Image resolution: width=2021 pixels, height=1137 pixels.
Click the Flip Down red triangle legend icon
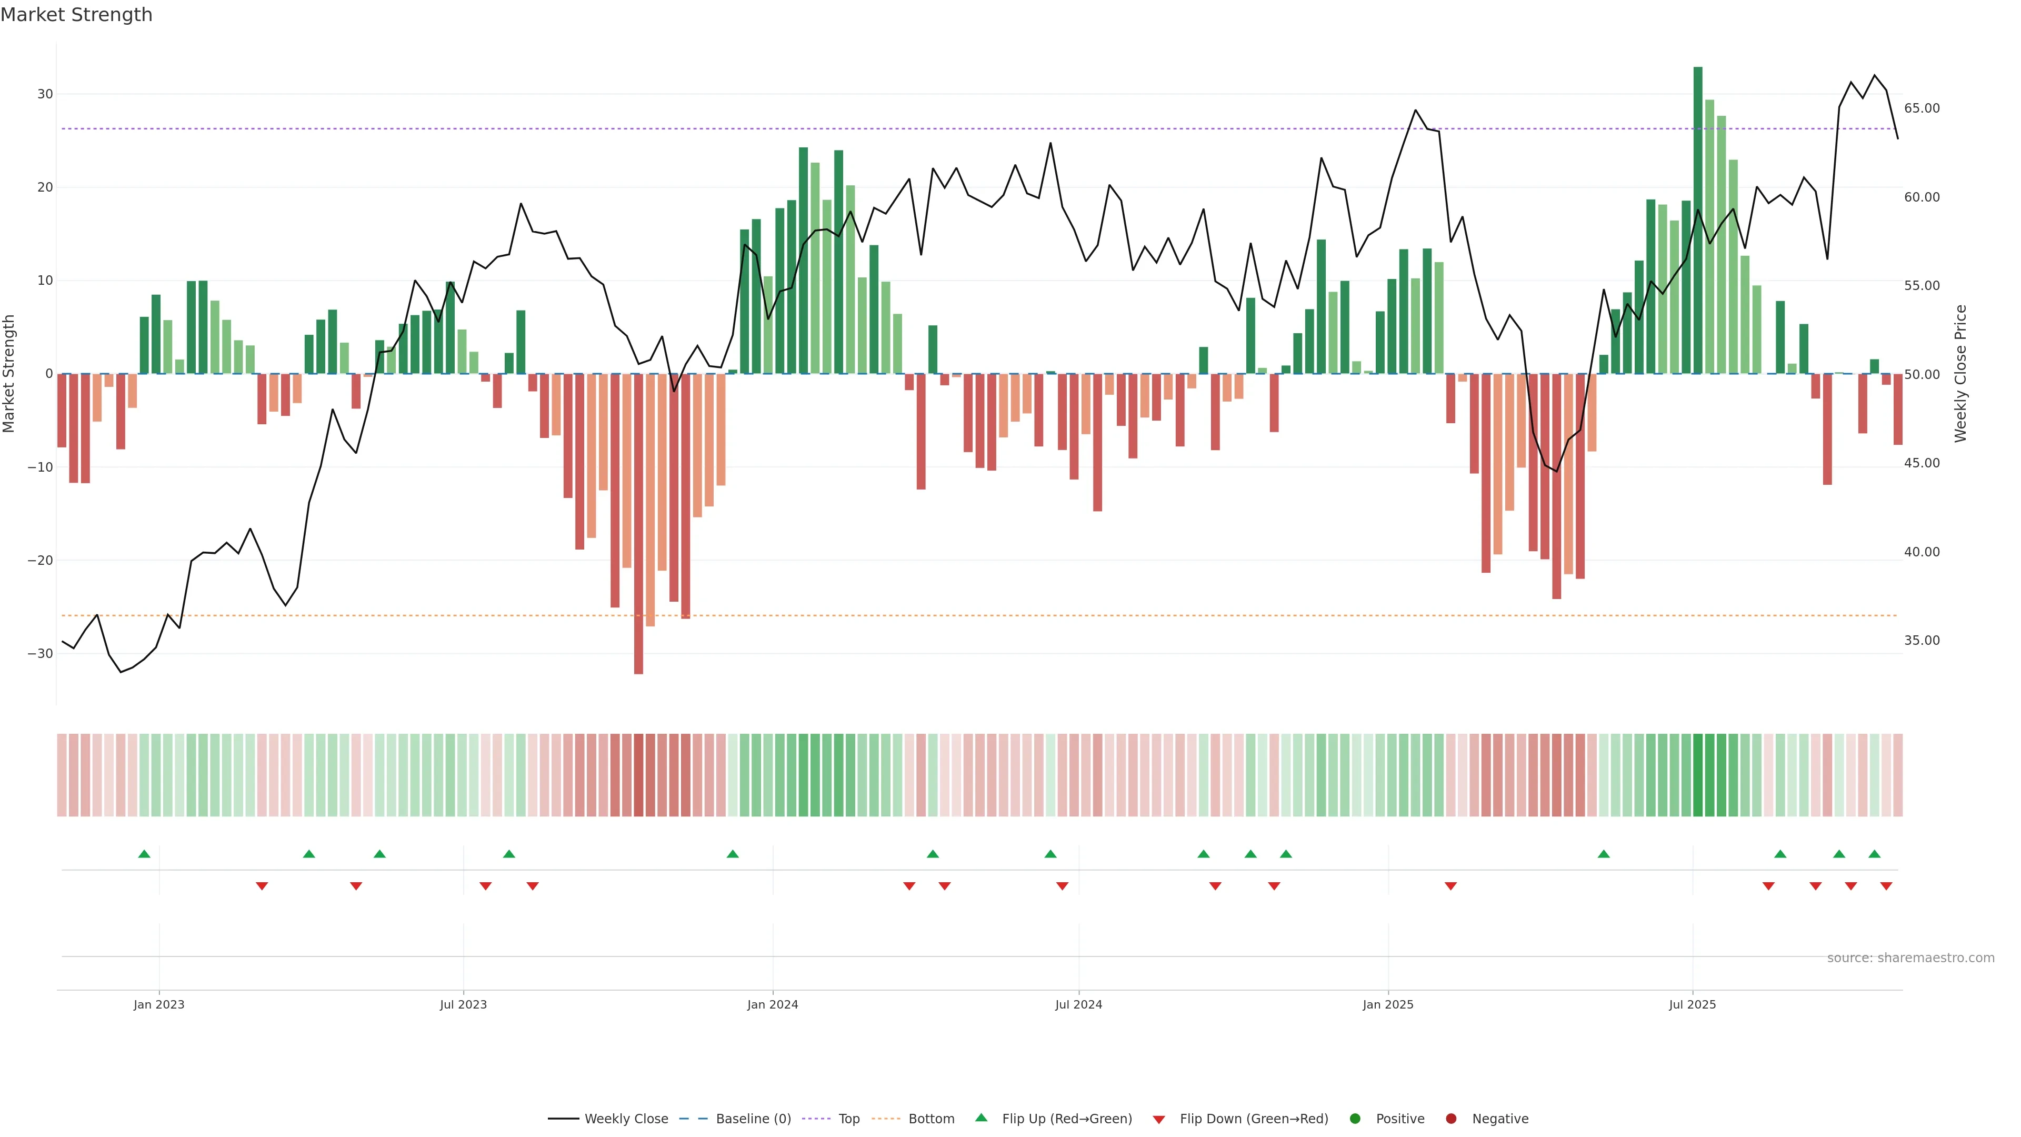point(1159,1120)
